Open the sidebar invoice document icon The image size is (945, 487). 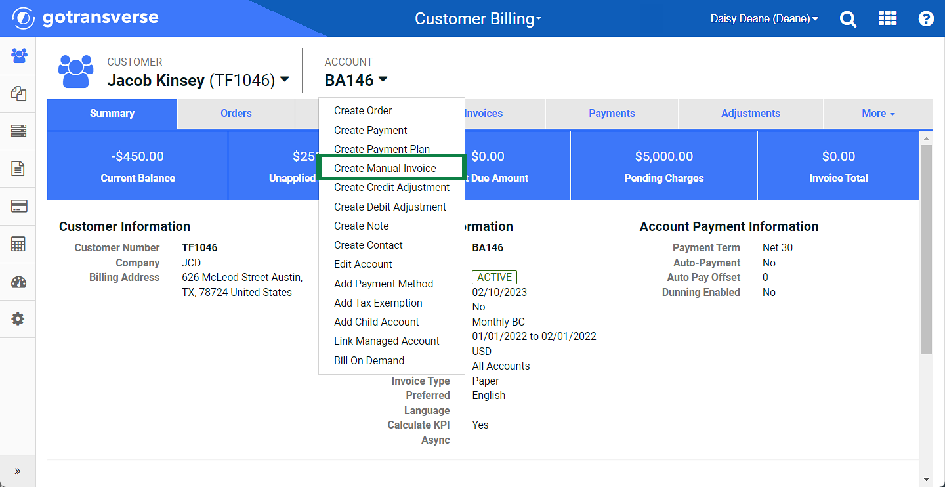point(18,169)
